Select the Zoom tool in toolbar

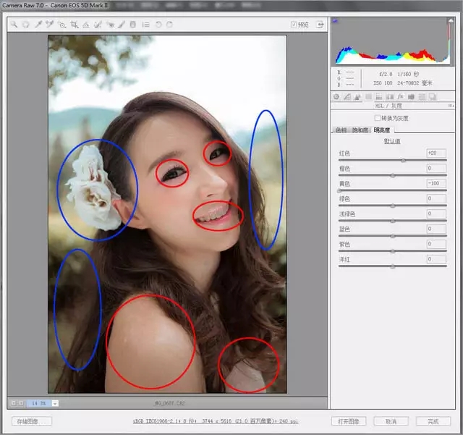coord(14,24)
